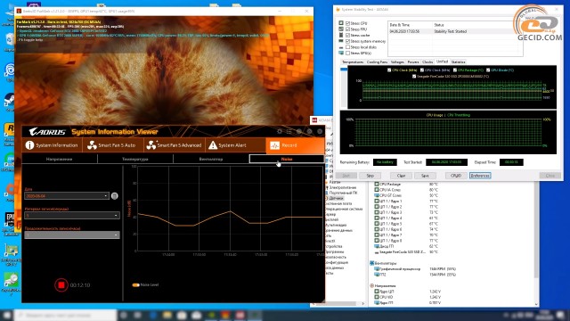Viewport: 570px width, 321px height.
Task: Click the AIDA64 tree scroll right arrow
Action: pyautogui.click(x=362, y=303)
